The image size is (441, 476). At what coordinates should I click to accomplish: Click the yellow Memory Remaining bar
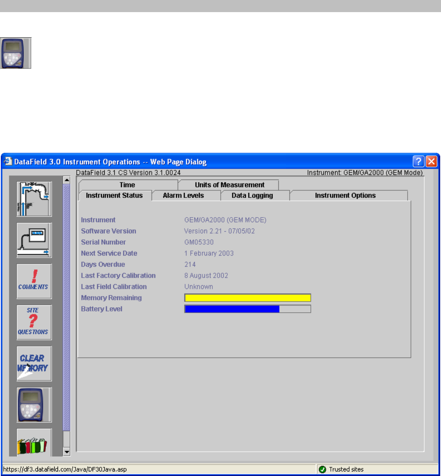[x=248, y=298]
